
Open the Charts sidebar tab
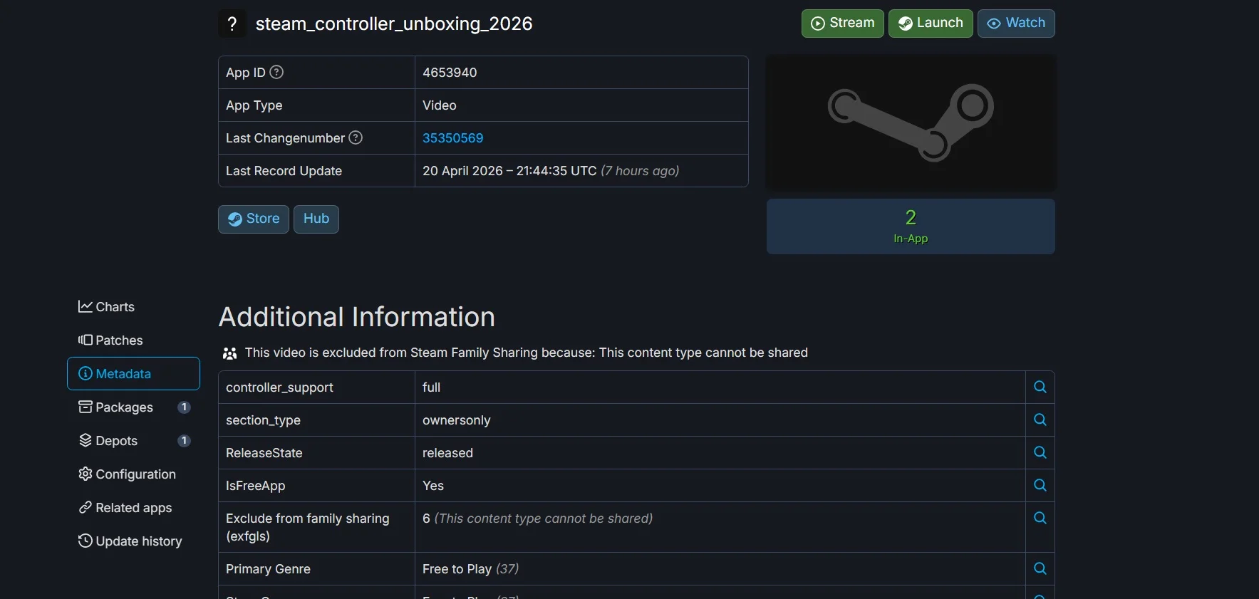(107, 307)
